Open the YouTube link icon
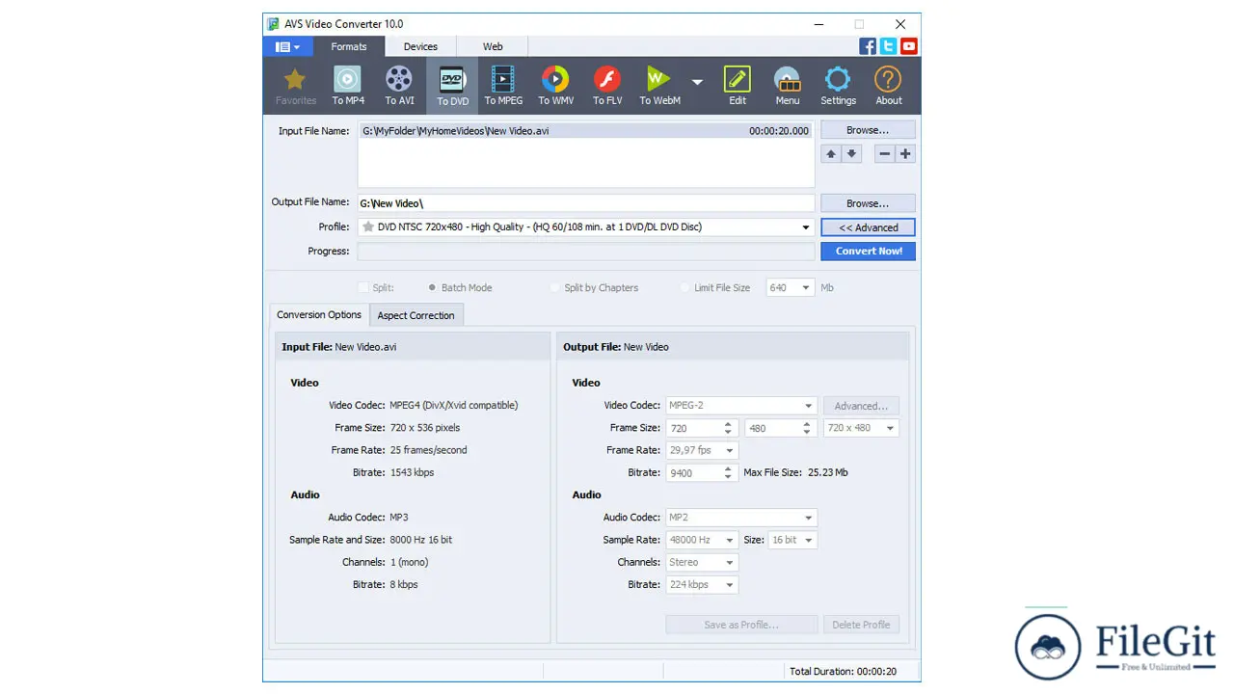1234x694 pixels. pyautogui.click(x=908, y=46)
